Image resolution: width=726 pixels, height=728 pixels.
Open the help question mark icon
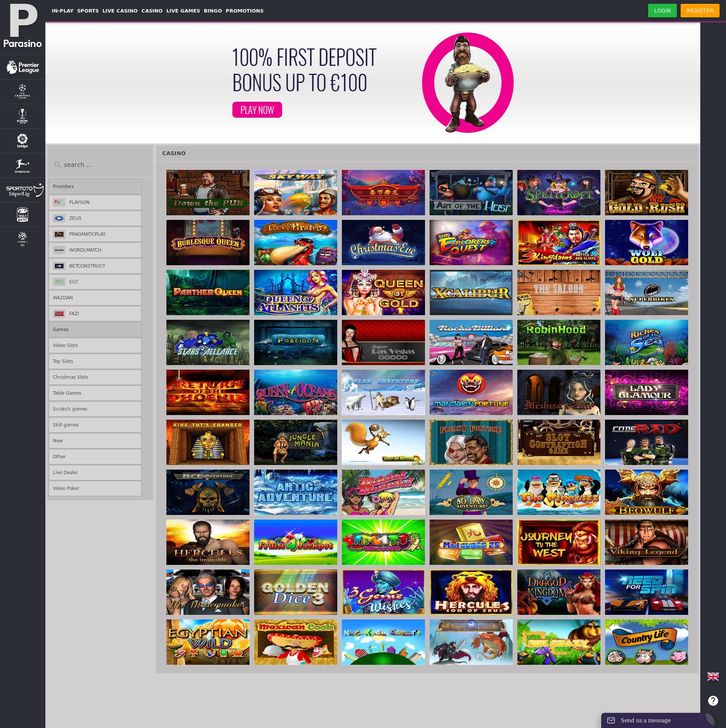click(x=713, y=701)
